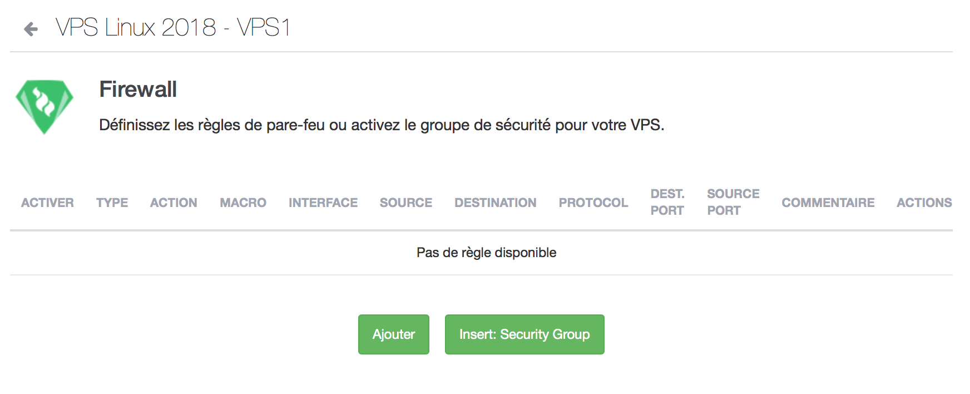Select the SOURCE column header
This screenshot has width=970, height=394.
(x=406, y=203)
